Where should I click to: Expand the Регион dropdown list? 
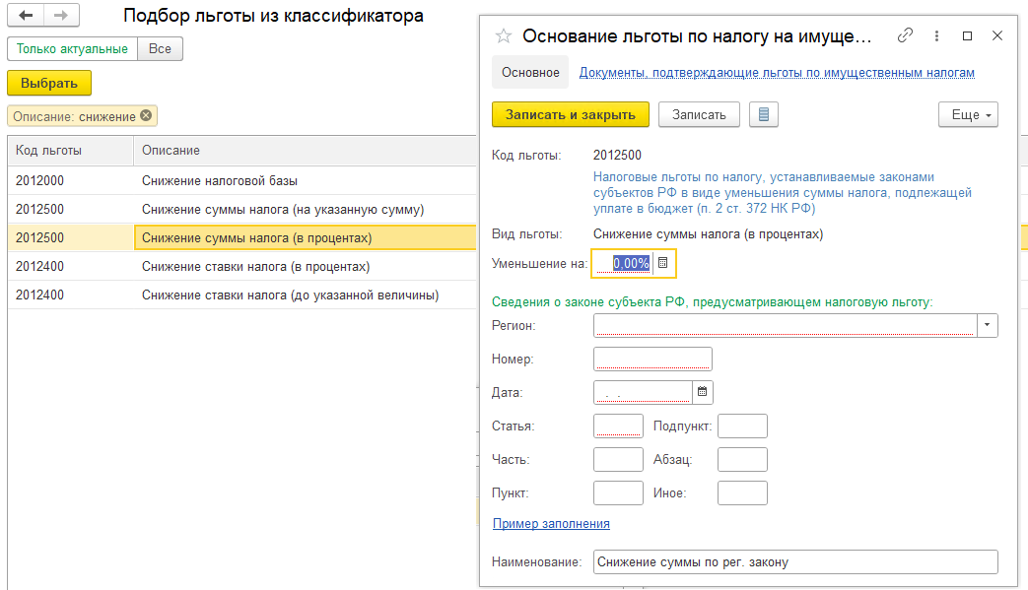point(987,325)
